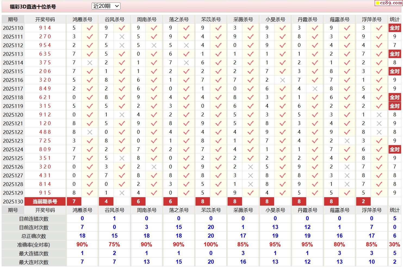This screenshot has height=268, width=403.
Task: Click the 75% accuracy value for 谷风杀号
Action: tap(114, 245)
